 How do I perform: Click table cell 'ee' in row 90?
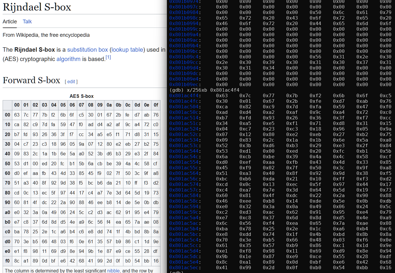(x=100, y=202)
